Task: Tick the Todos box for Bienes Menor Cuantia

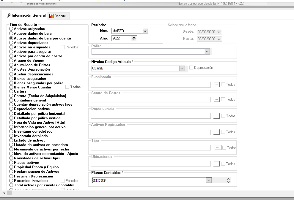Action: (x=67, y=87)
